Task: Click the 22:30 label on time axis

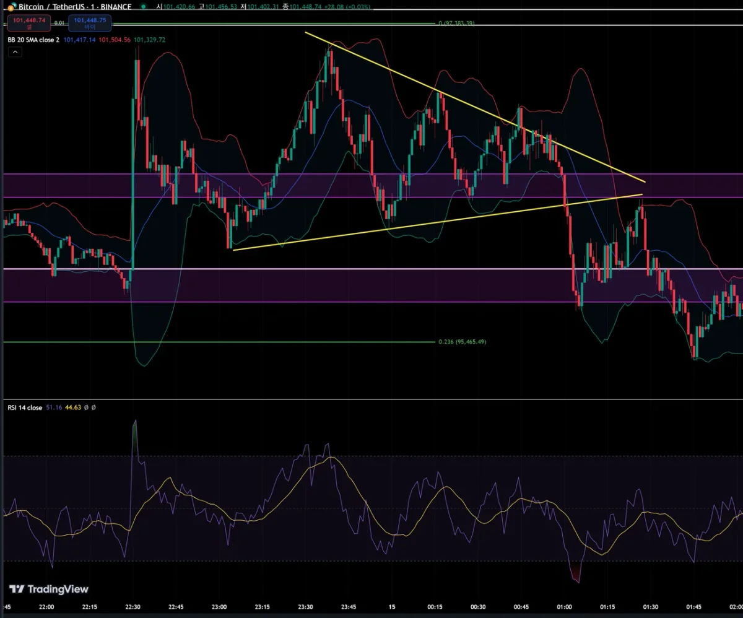Action: point(133,607)
